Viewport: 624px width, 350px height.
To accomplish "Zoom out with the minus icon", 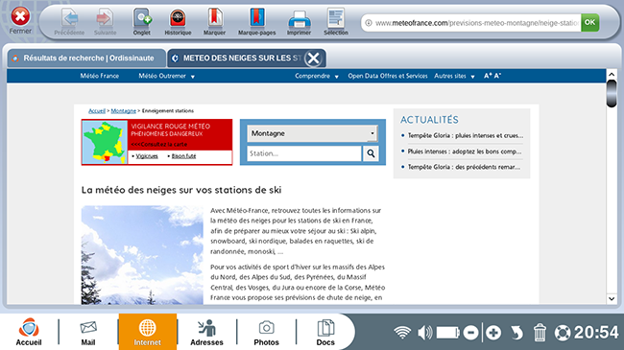I will tap(470, 333).
